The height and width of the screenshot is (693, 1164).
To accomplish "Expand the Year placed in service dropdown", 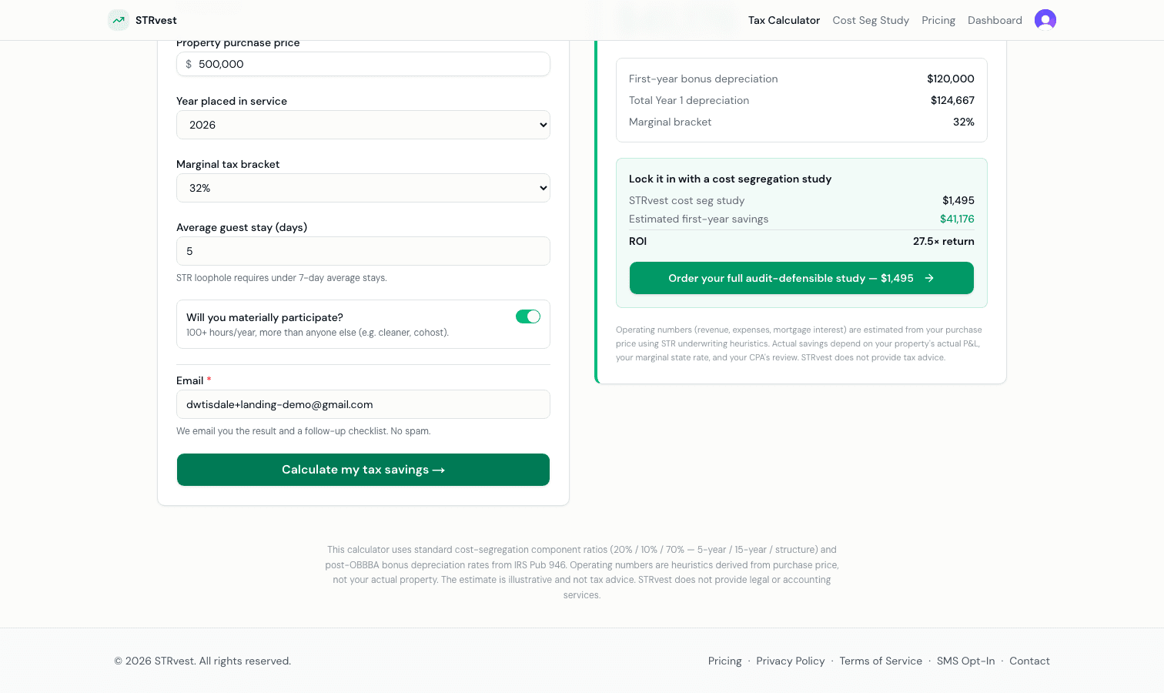I will point(363,125).
